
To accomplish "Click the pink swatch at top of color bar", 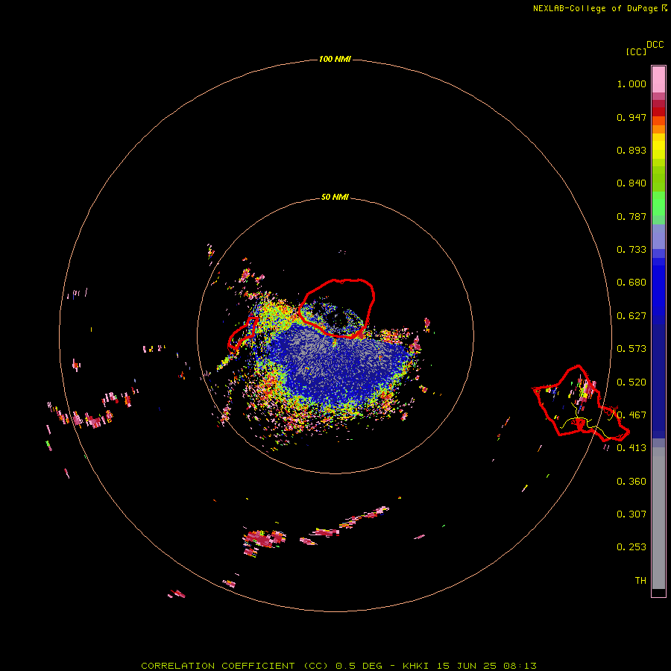I will (x=658, y=80).
